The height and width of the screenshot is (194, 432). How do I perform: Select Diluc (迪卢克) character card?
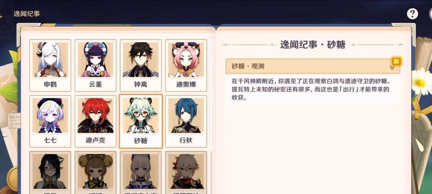click(x=95, y=121)
